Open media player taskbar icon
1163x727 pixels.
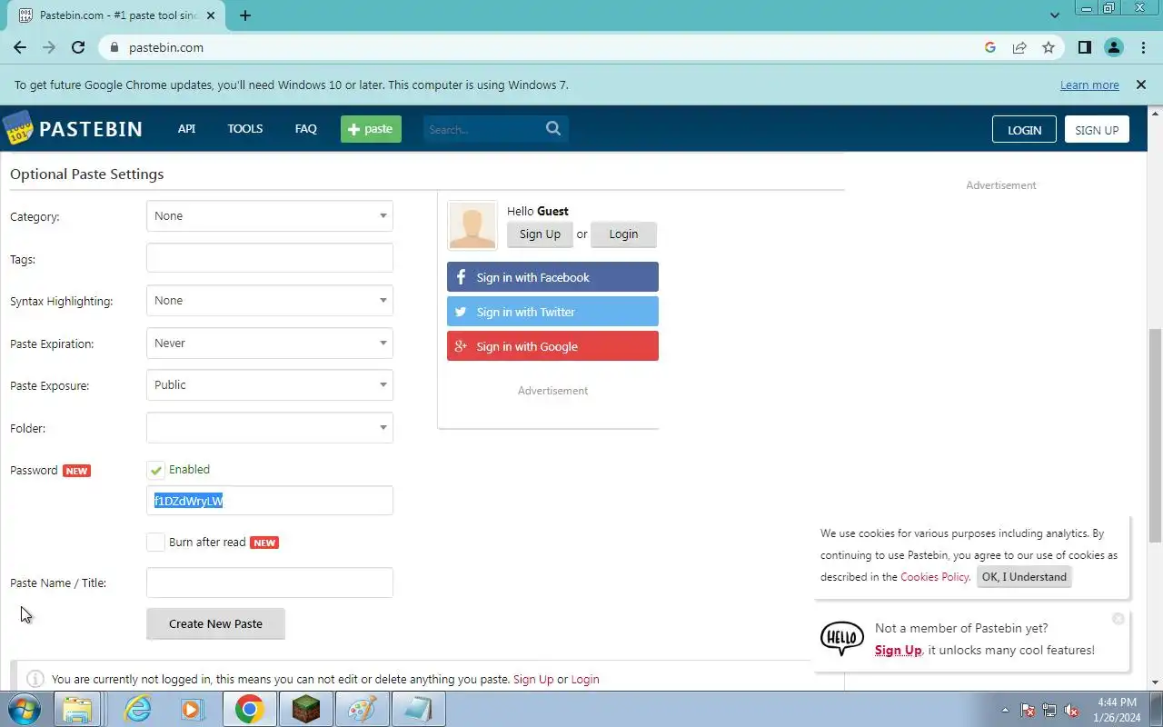click(x=192, y=709)
